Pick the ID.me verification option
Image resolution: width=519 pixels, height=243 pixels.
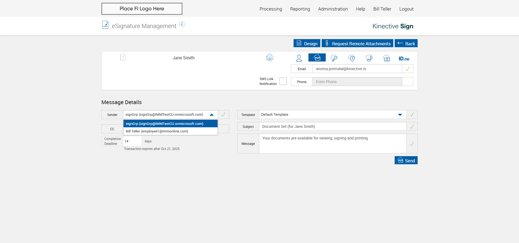coord(404,59)
